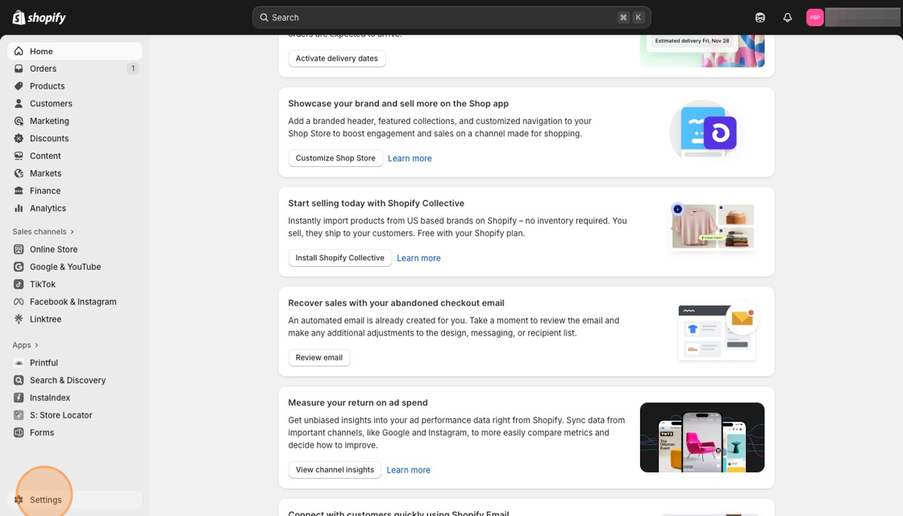Screen dimensions: 903x516
Task: Open the notifications bell
Action: 787,17
